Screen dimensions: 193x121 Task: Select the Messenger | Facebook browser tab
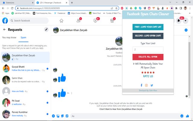click(52, 3)
